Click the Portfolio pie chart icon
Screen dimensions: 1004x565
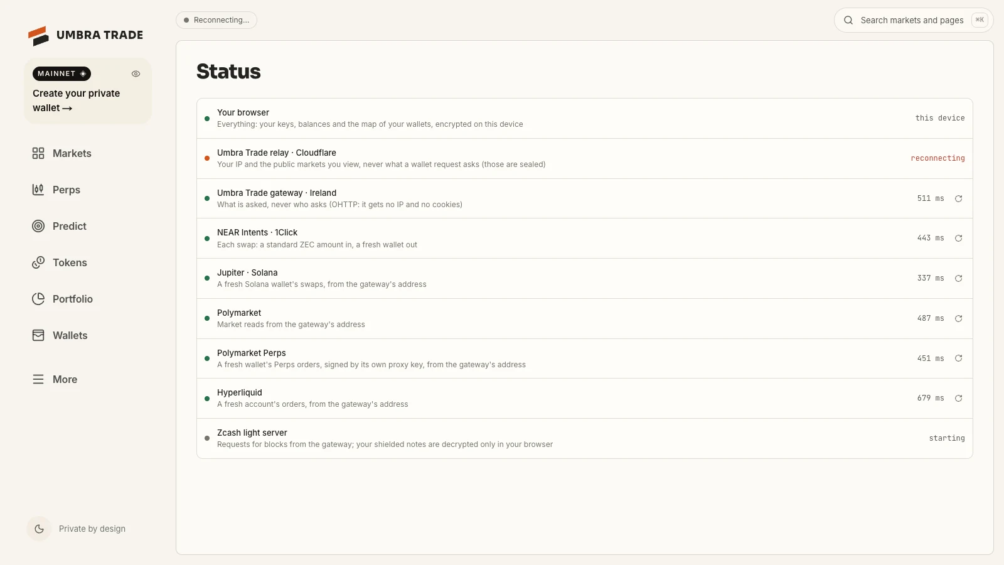[x=38, y=299]
